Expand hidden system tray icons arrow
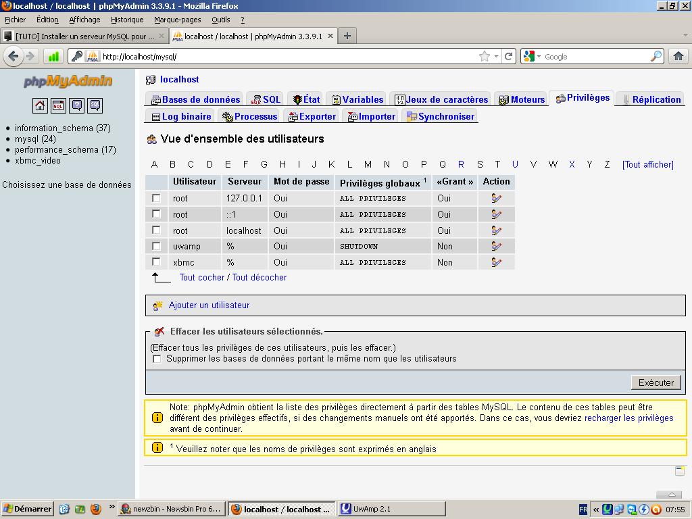 click(596, 510)
